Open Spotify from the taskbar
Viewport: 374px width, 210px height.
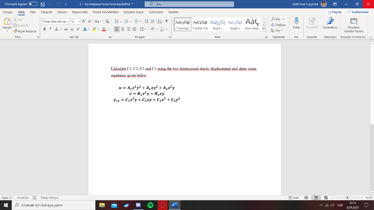pos(150,205)
